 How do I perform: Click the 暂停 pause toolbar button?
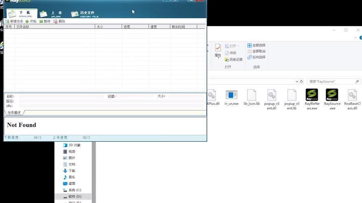[x=45, y=21]
